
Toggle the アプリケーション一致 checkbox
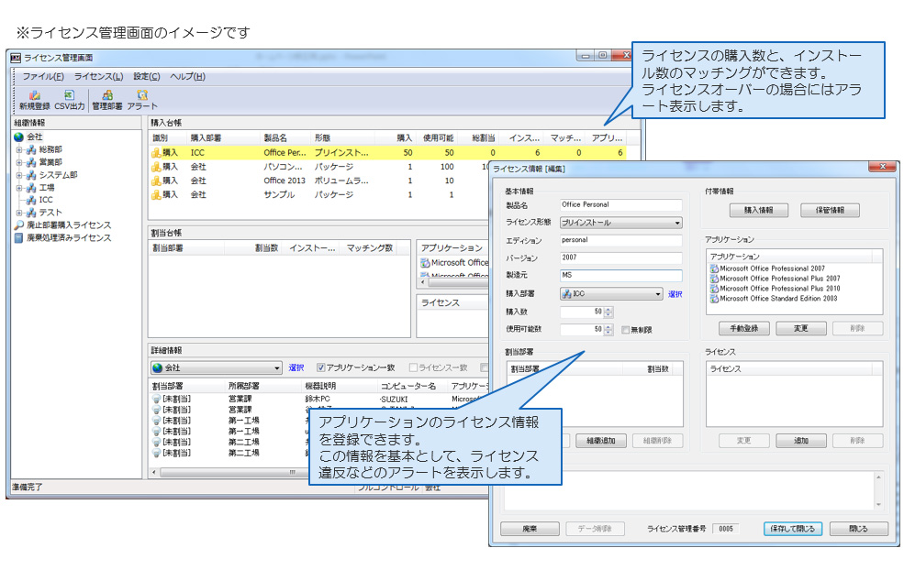coord(321,367)
